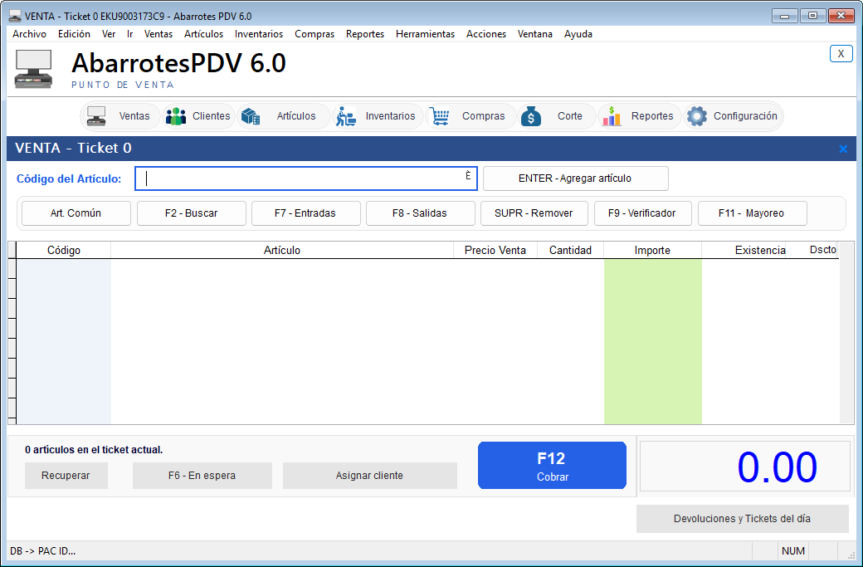Viewport: 863px width, 567px height.
Task: Click the F9 - Verificador button
Action: click(642, 213)
